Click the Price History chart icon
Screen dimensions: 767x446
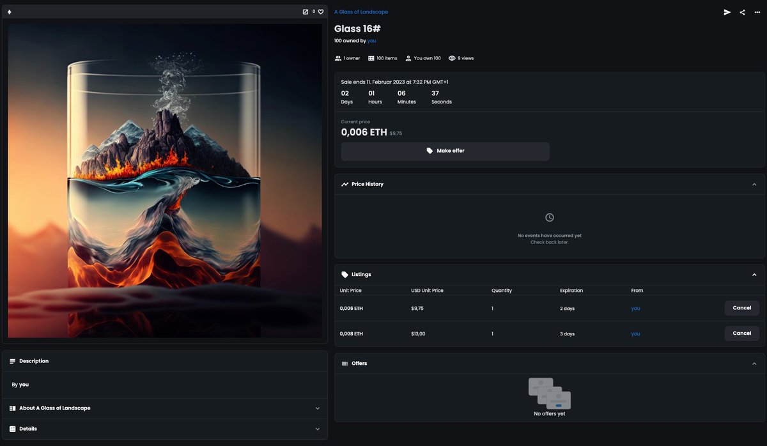pyautogui.click(x=345, y=184)
